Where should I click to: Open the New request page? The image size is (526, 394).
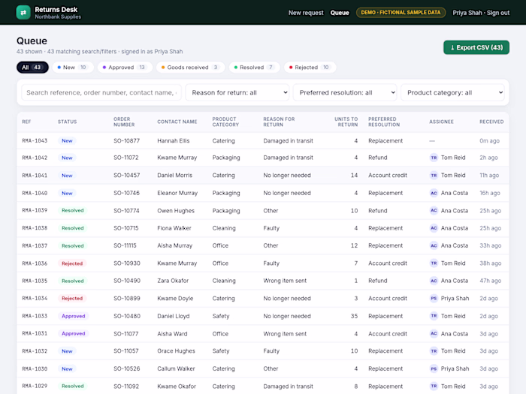click(x=306, y=13)
